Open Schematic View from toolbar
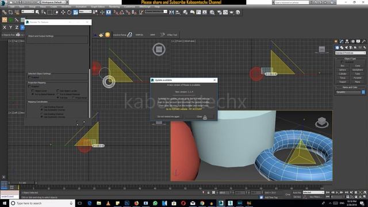 205,12
